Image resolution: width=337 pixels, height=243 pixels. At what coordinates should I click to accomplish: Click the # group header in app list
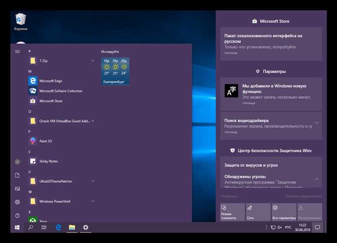coord(30,51)
